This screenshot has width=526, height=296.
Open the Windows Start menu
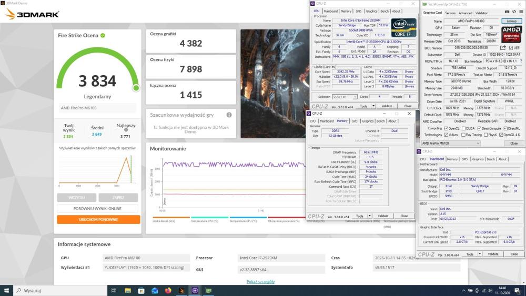click(x=6, y=290)
